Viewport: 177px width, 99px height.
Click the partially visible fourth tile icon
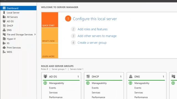click(x=173, y=76)
